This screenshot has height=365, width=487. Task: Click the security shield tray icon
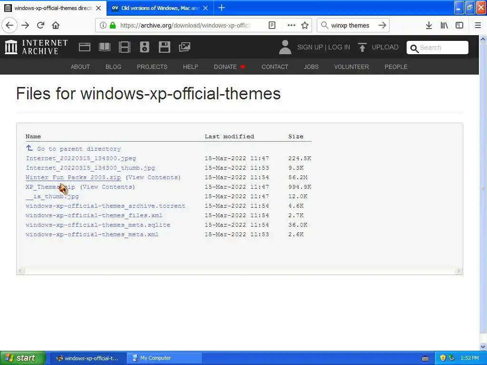click(x=443, y=358)
